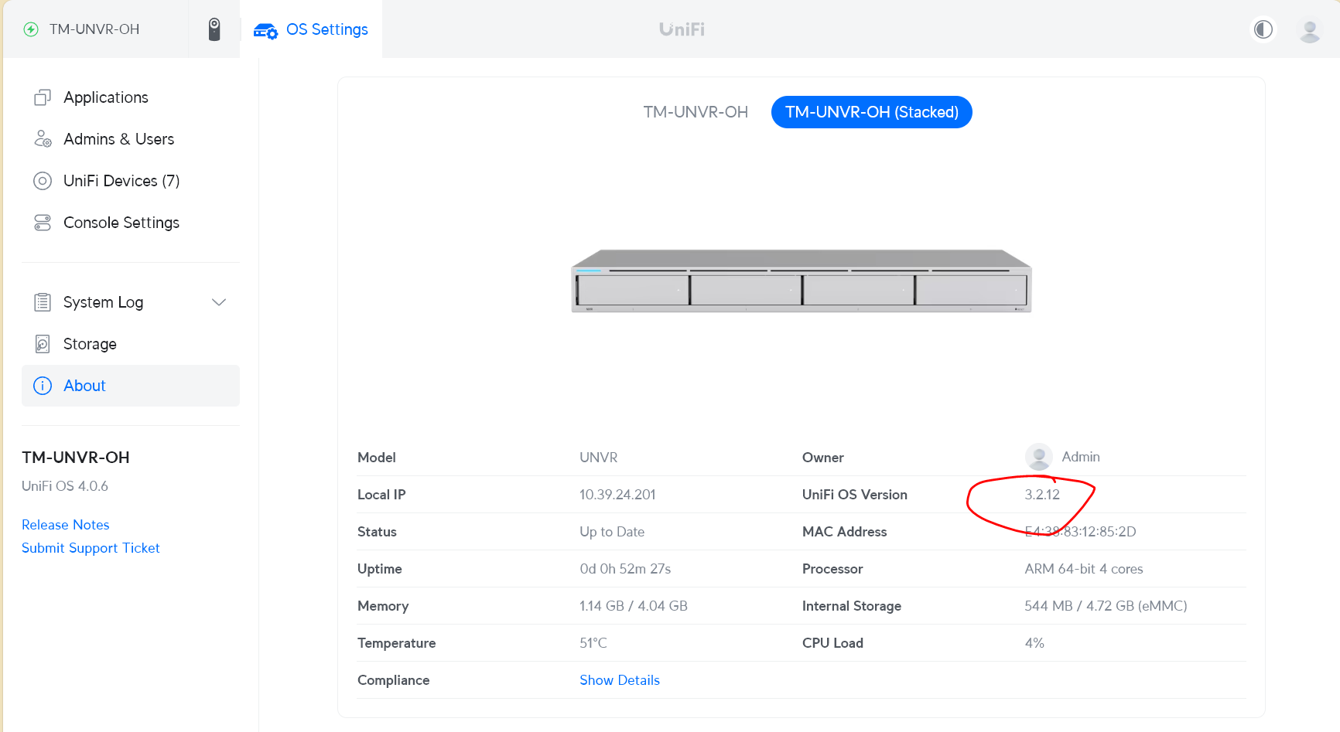The image size is (1340, 732).
Task: Open the Storage page
Action: [x=131, y=344]
